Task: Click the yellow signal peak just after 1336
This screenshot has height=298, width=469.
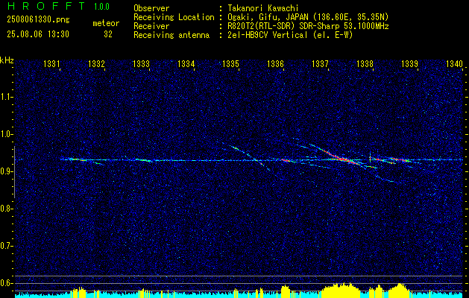Action: (286, 291)
